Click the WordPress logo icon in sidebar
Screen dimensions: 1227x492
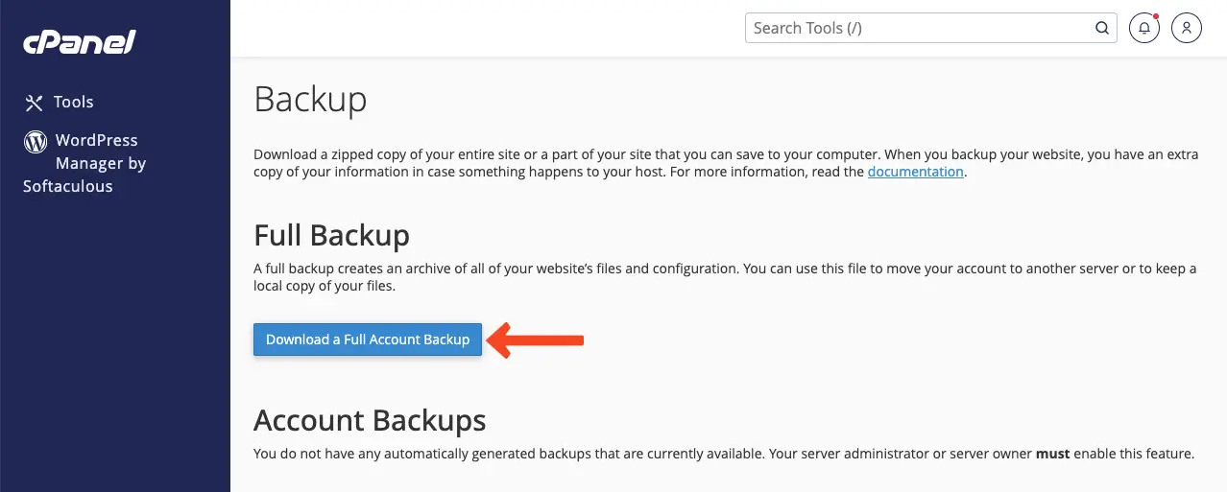[36, 142]
